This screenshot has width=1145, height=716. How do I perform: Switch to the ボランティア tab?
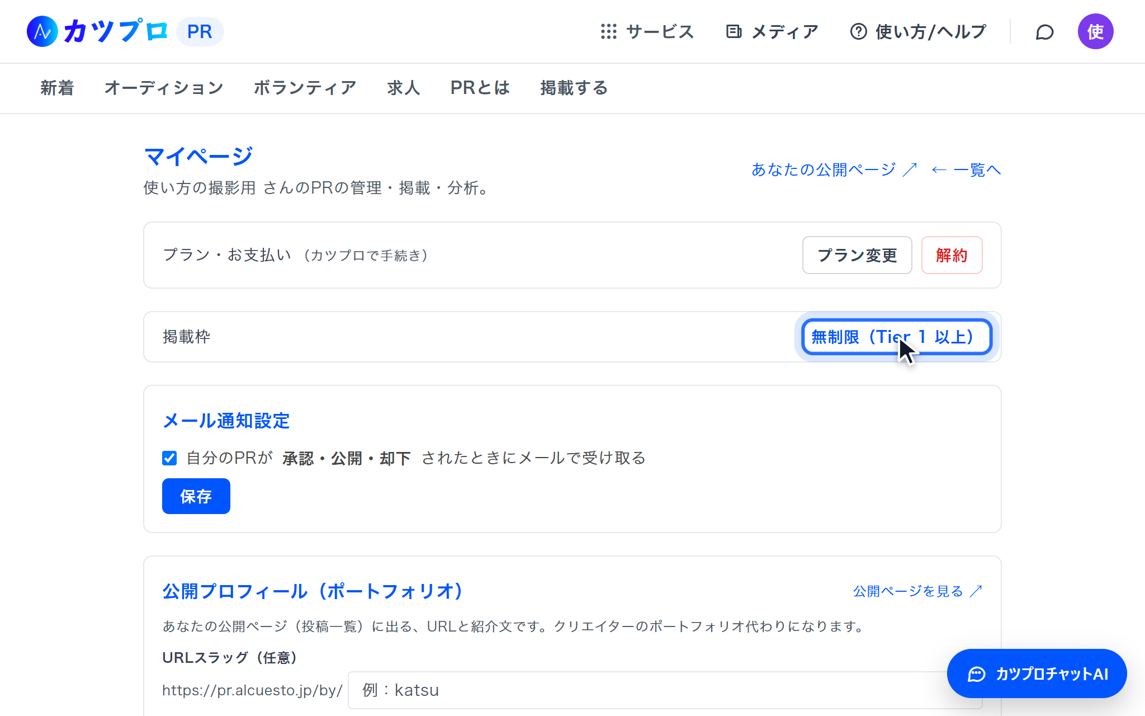tap(305, 88)
